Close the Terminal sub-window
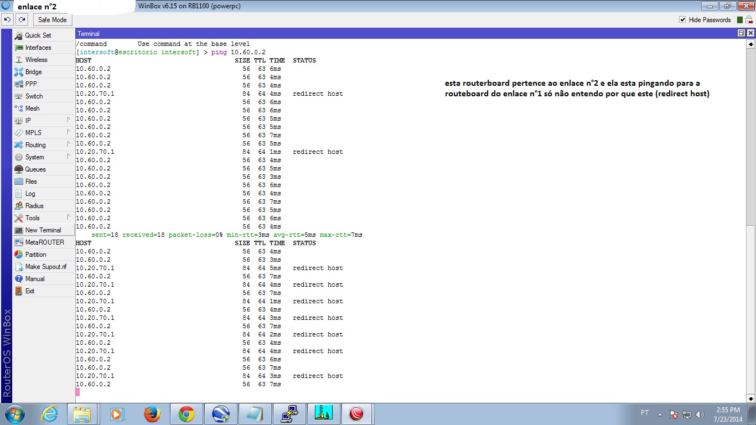This screenshot has height=425, width=756. tap(750, 34)
